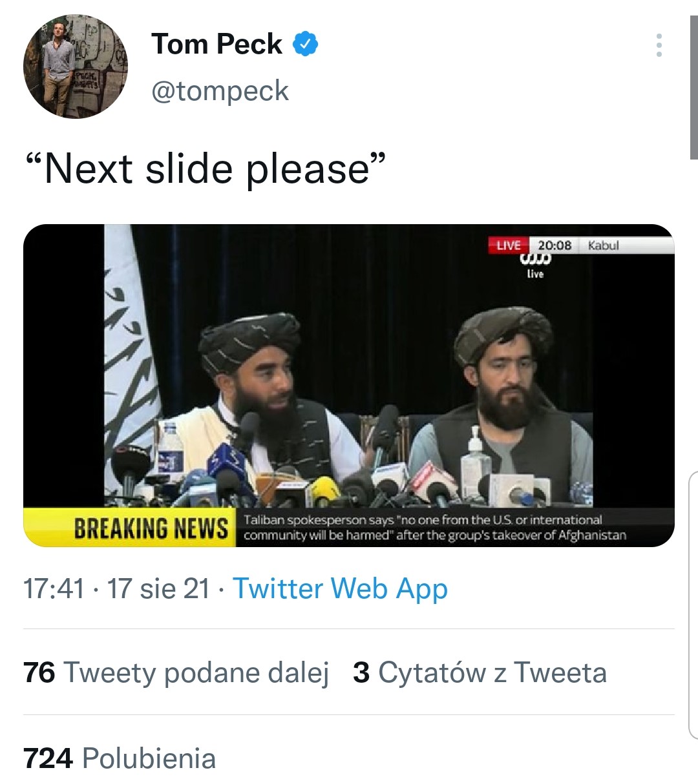Viewport: 698px width, 779px height.
Task: Open the @tompeck handle link
Action: [x=220, y=90]
